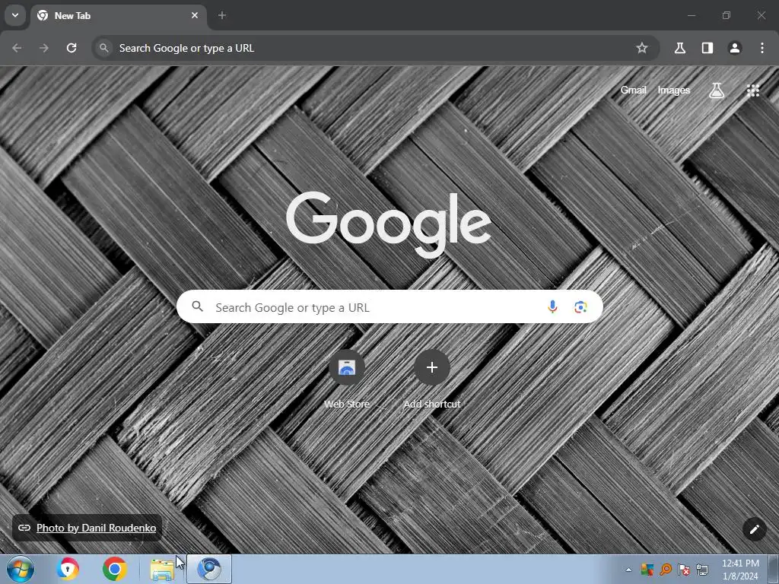Click the Add shortcut button
779x584 pixels.
pyautogui.click(x=432, y=380)
